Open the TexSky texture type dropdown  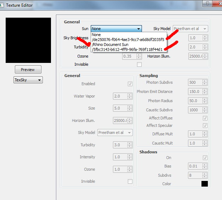tap(28, 80)
